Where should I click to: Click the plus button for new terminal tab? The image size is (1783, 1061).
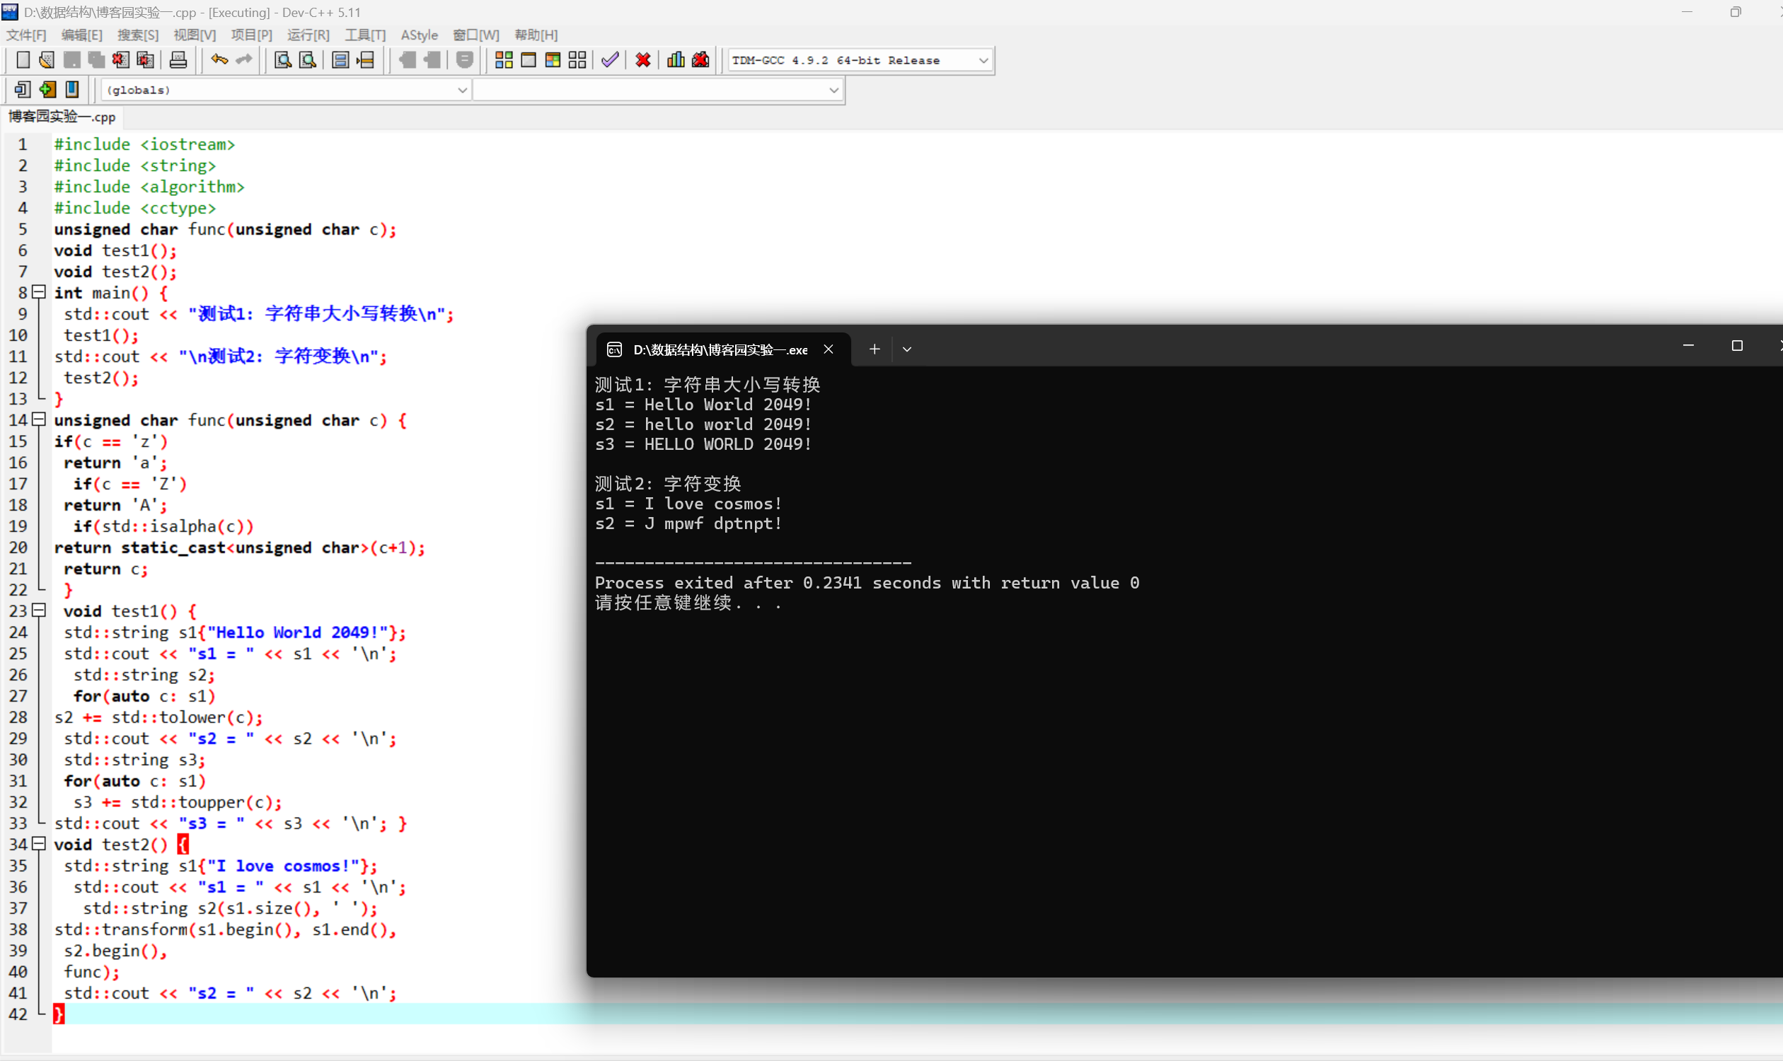[x=874, y=349]
